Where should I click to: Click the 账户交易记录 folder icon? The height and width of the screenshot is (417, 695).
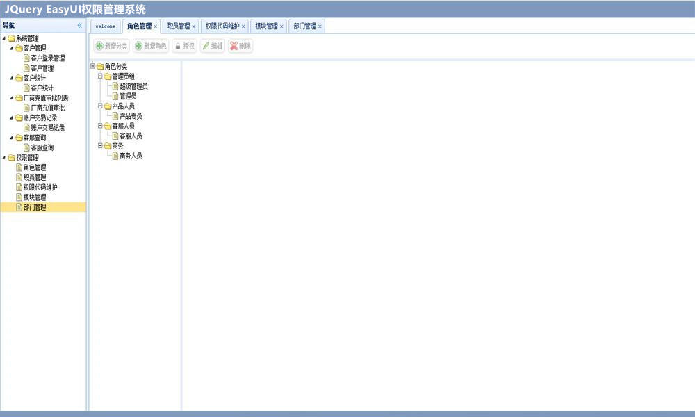pos(19,118)
